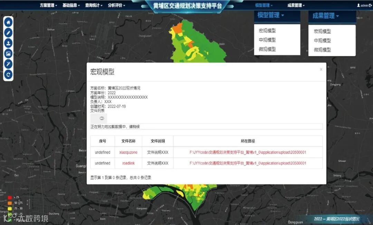Click the refresh icon in sidebar
The width and height of the screenshot is (373, 225).
(x=8, y=75)
